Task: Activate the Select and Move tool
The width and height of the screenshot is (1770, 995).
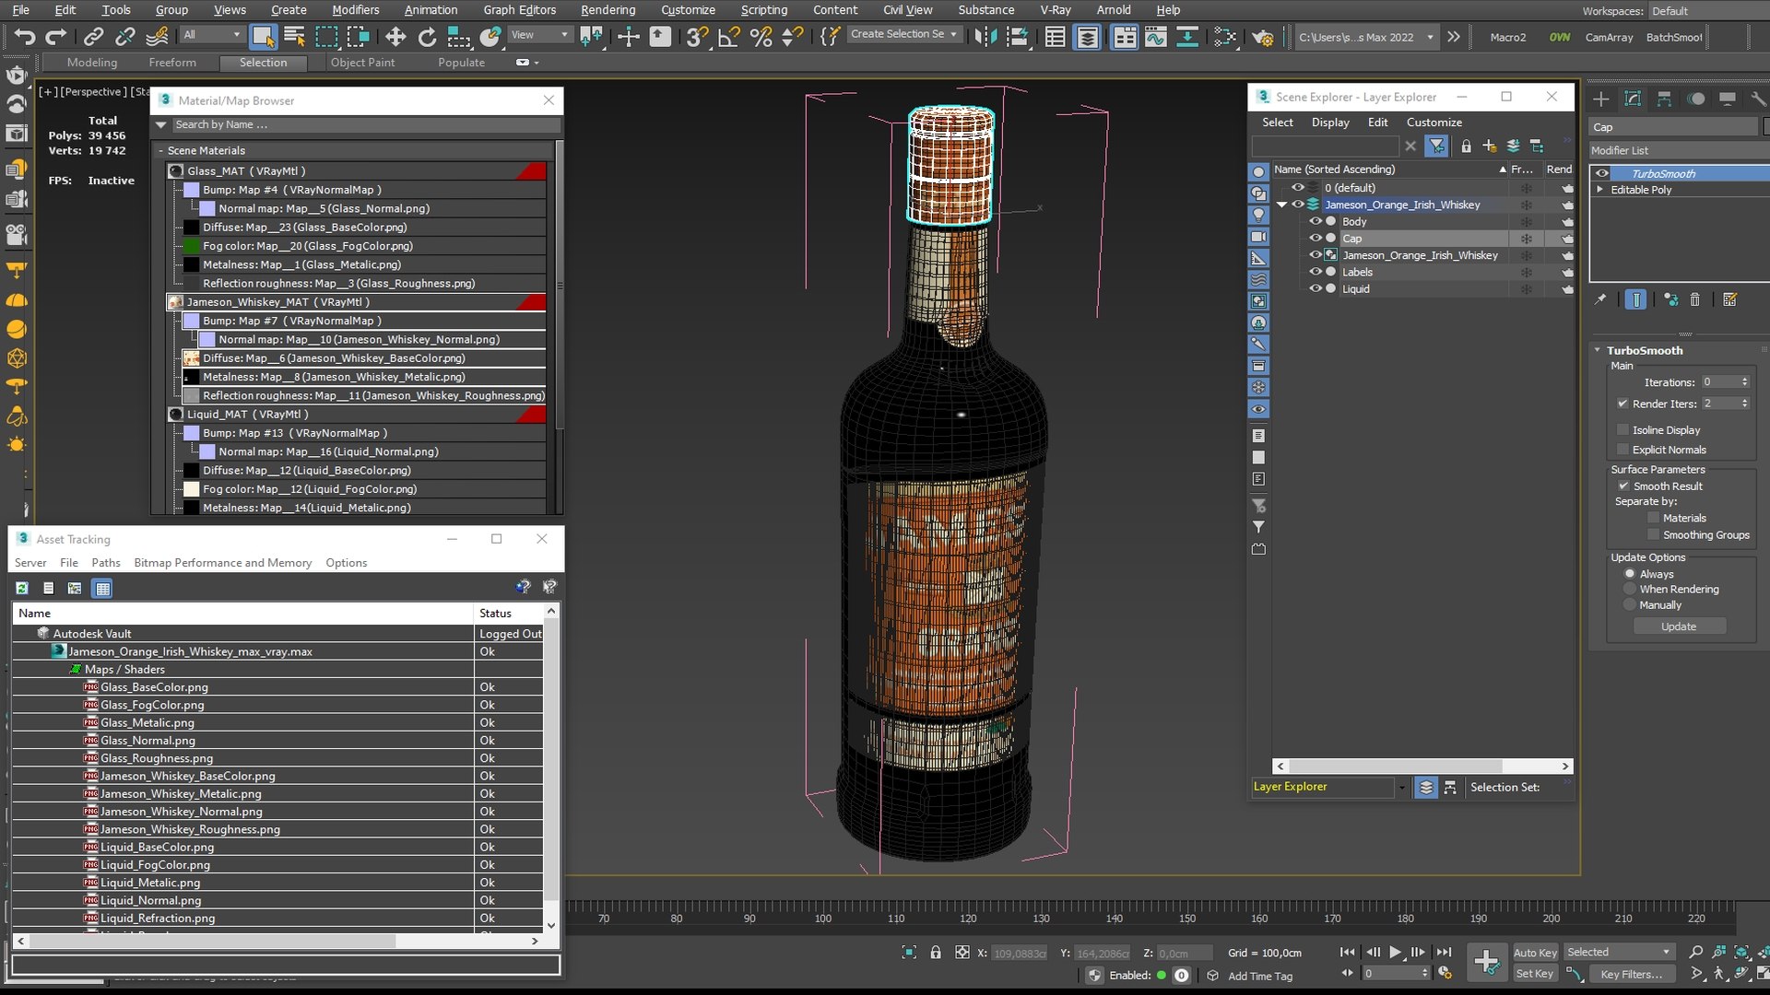Action: click(x=395, y=37)
